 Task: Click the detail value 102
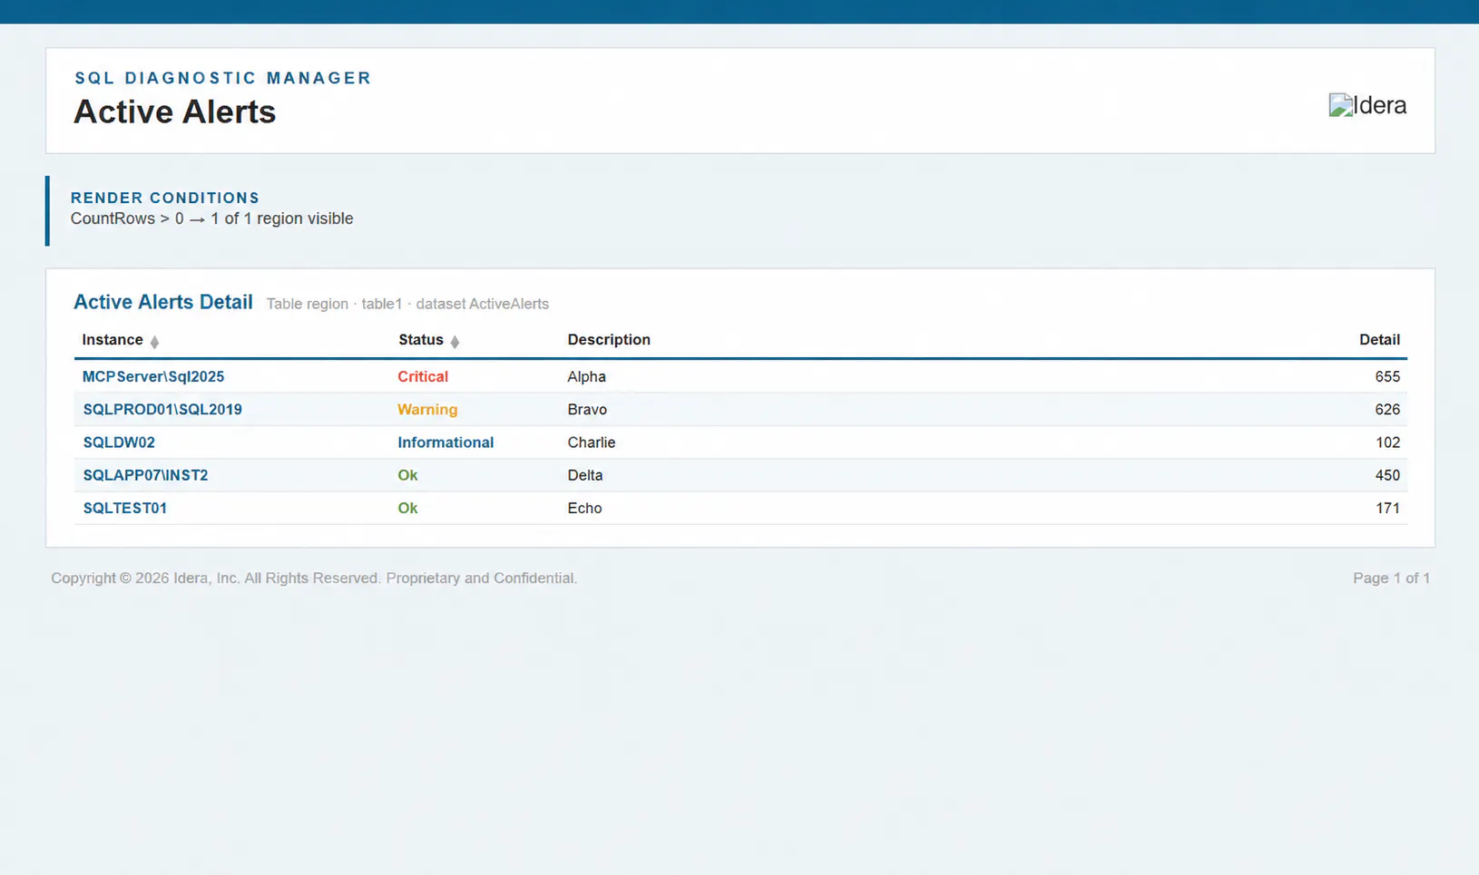pos(1387,442)
